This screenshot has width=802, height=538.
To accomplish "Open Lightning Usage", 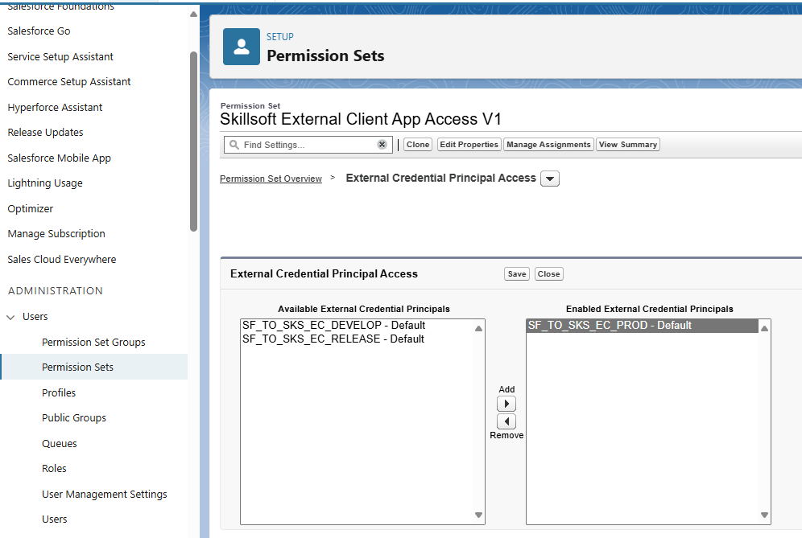I will pyautogui.click(x=45, y=183).
